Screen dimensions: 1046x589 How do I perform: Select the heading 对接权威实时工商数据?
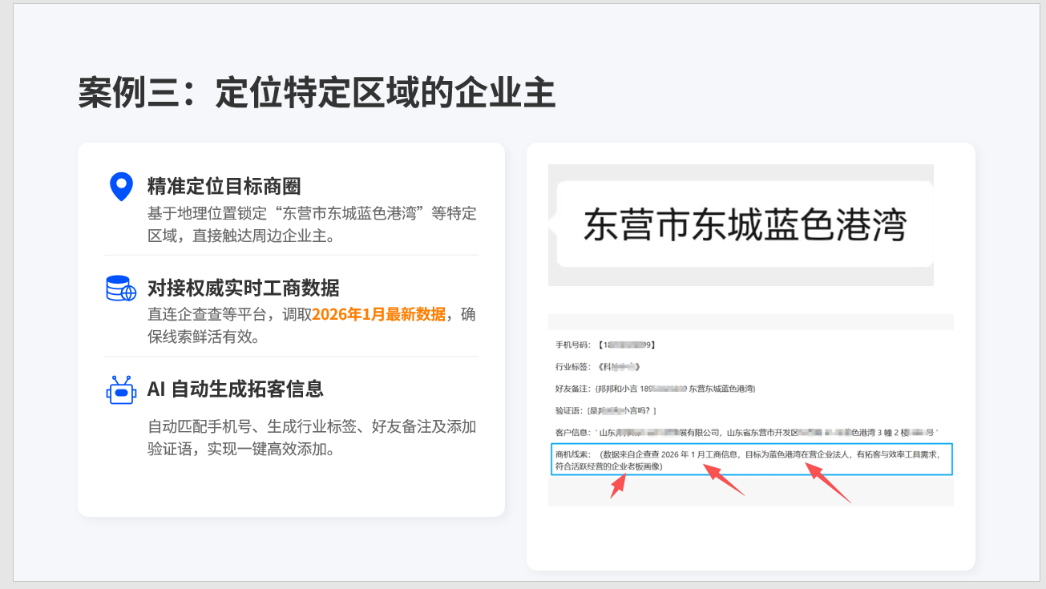243,288
